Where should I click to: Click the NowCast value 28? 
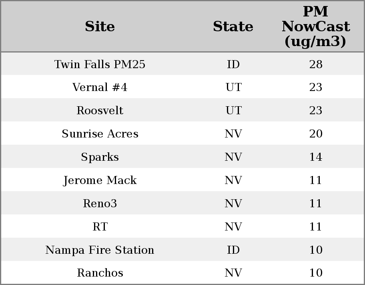(315, 64)
